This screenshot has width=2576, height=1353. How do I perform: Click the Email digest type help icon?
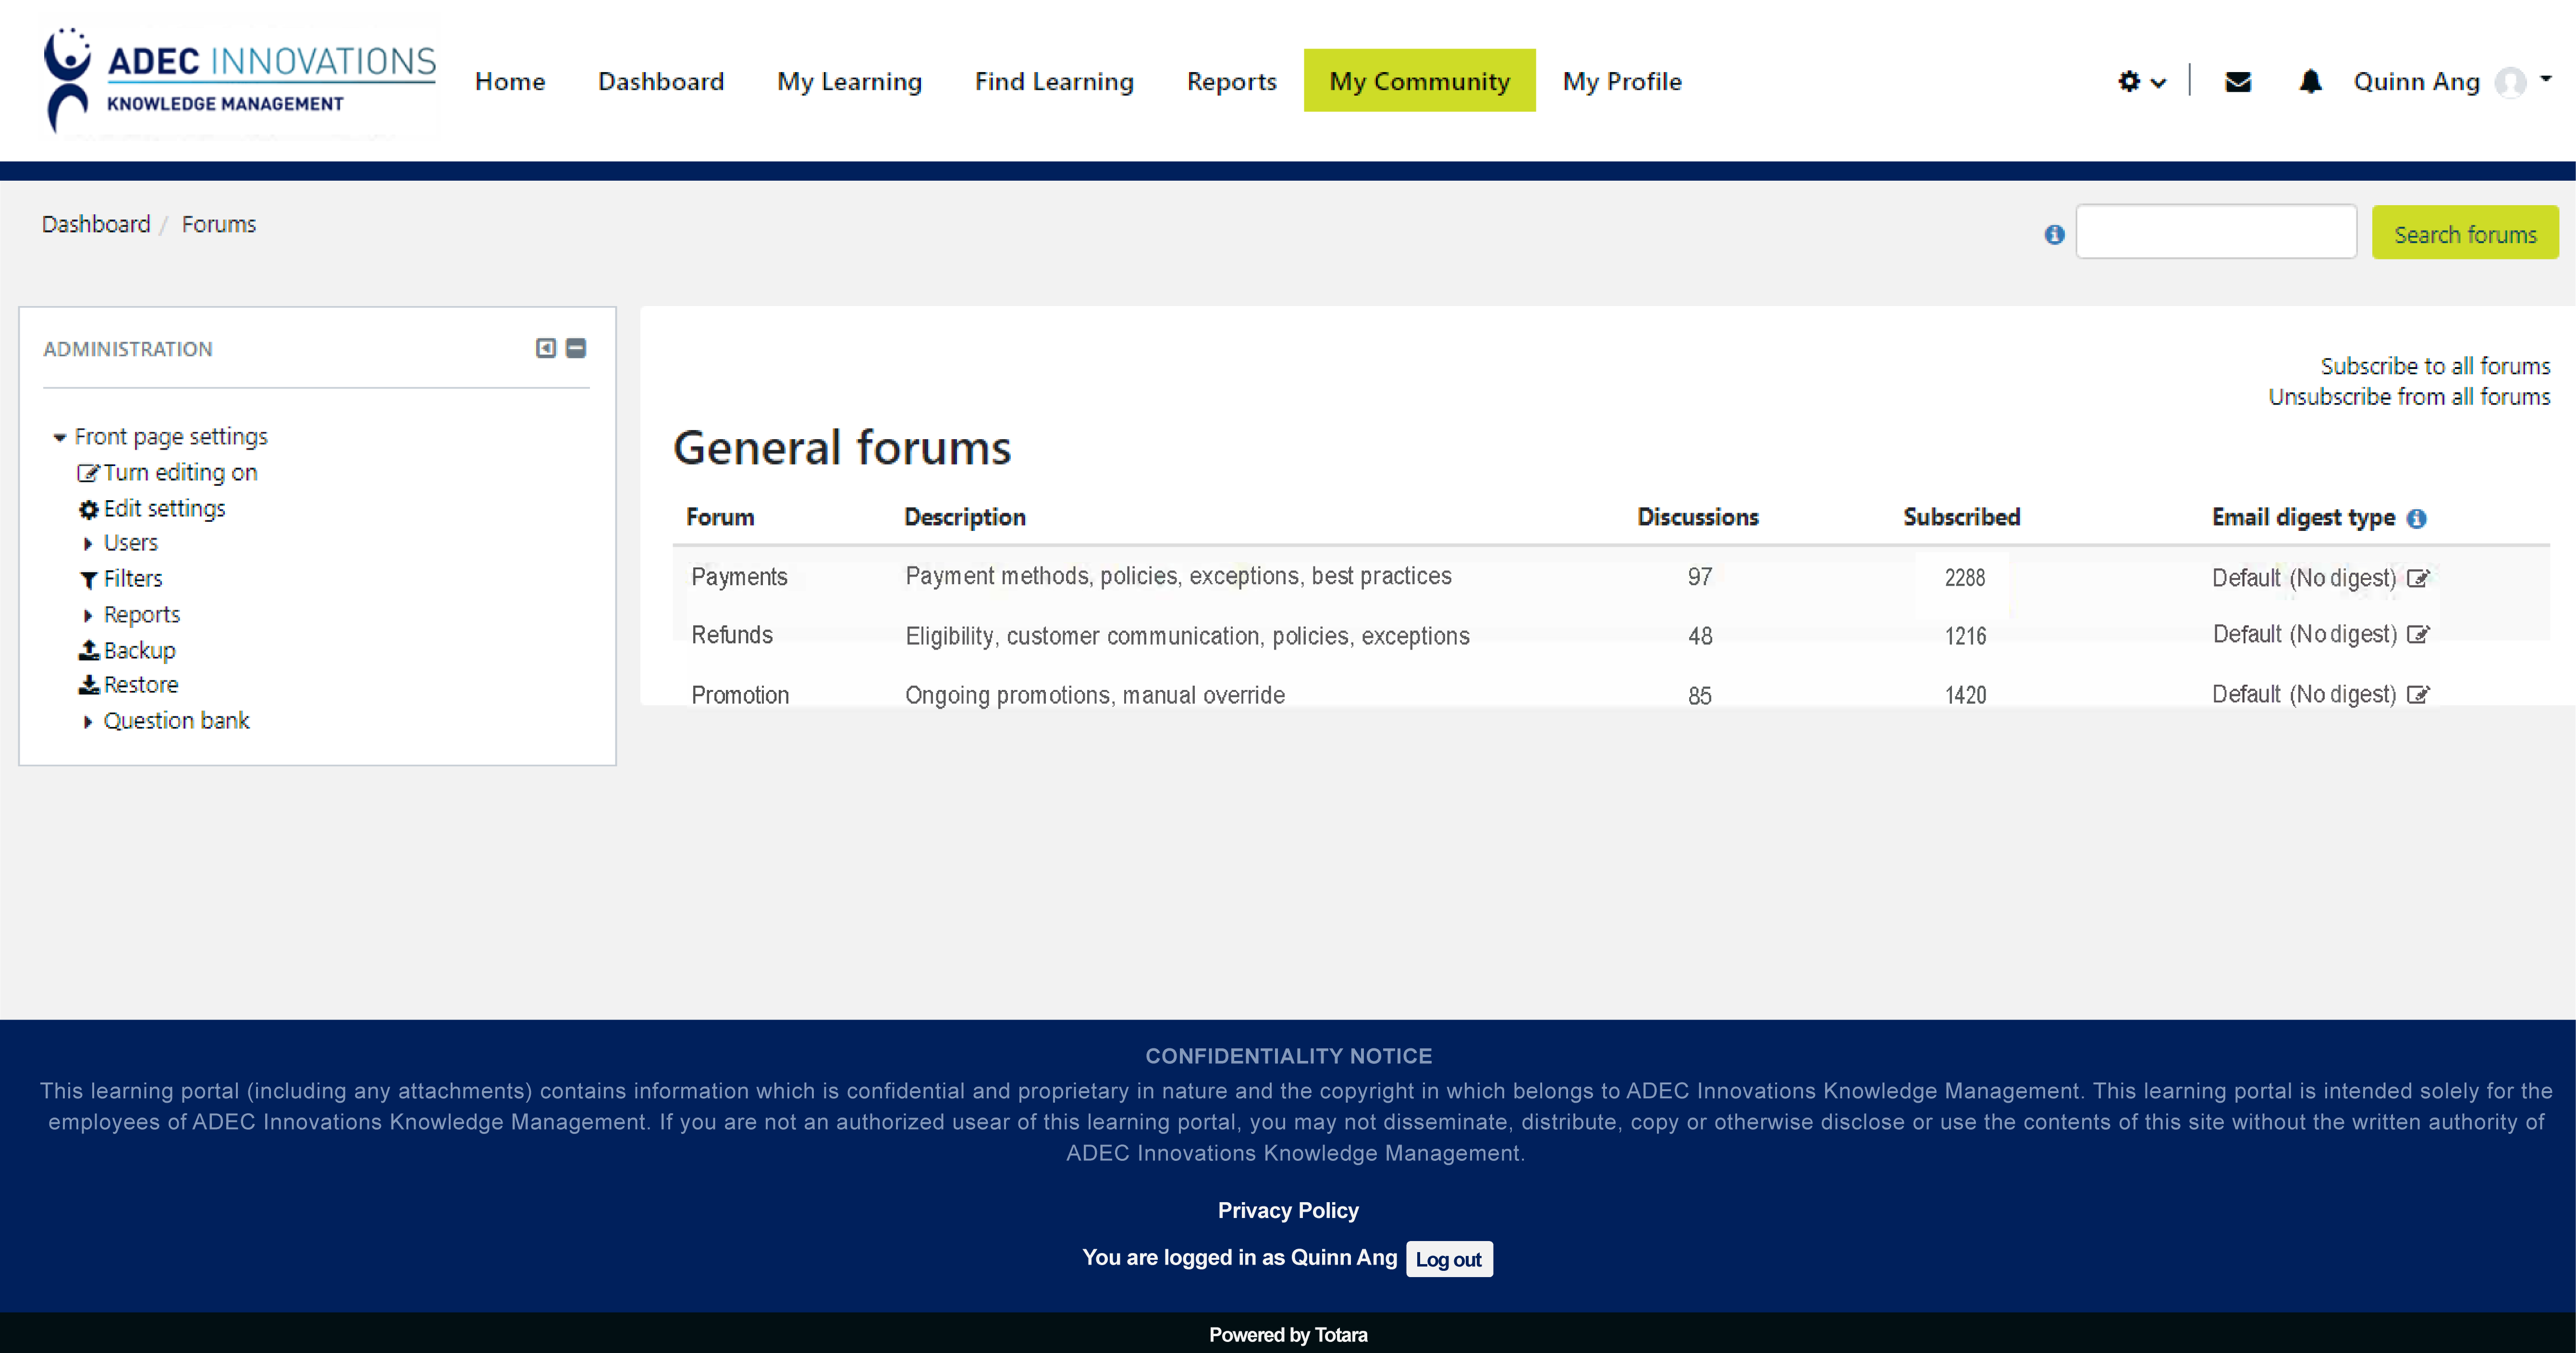(2416, 518)
